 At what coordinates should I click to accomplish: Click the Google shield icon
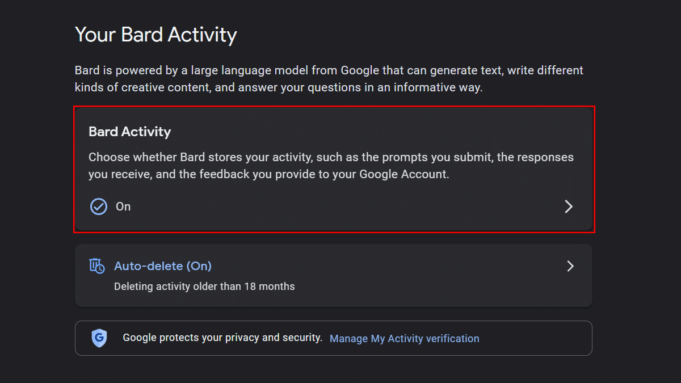click(99, 338)
